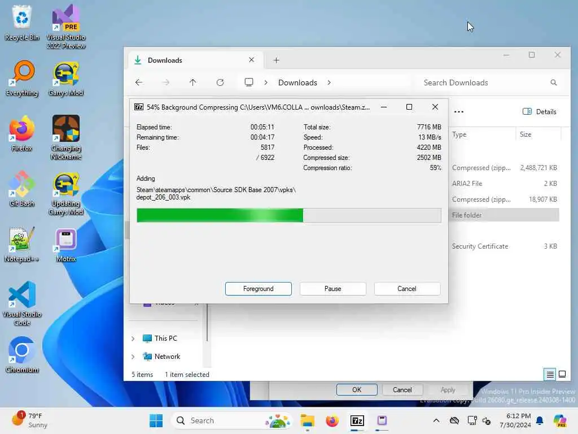
Task: Open the clock and date flyout
Action: click(x=515, y=420)
